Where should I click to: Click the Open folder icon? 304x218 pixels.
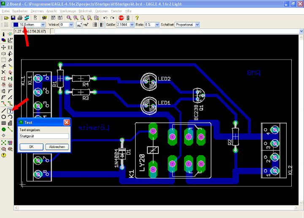(7, 18)
